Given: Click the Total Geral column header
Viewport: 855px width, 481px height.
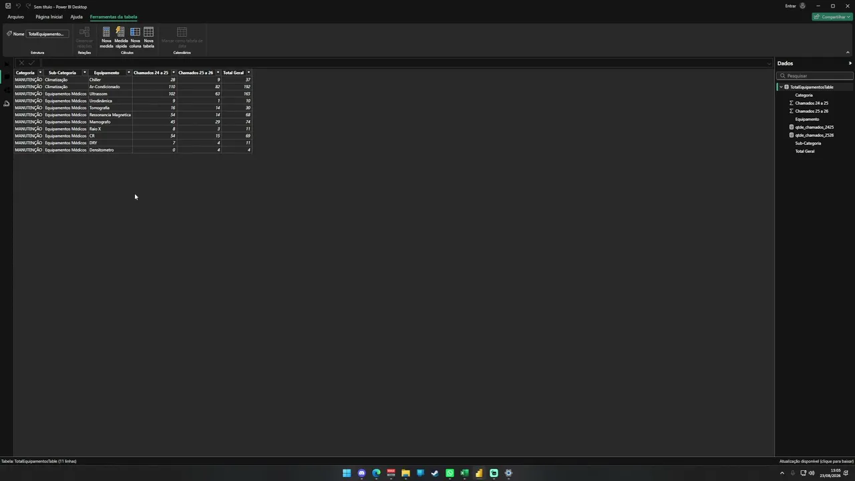Looking at the screenshot, I should coord(233,72).
